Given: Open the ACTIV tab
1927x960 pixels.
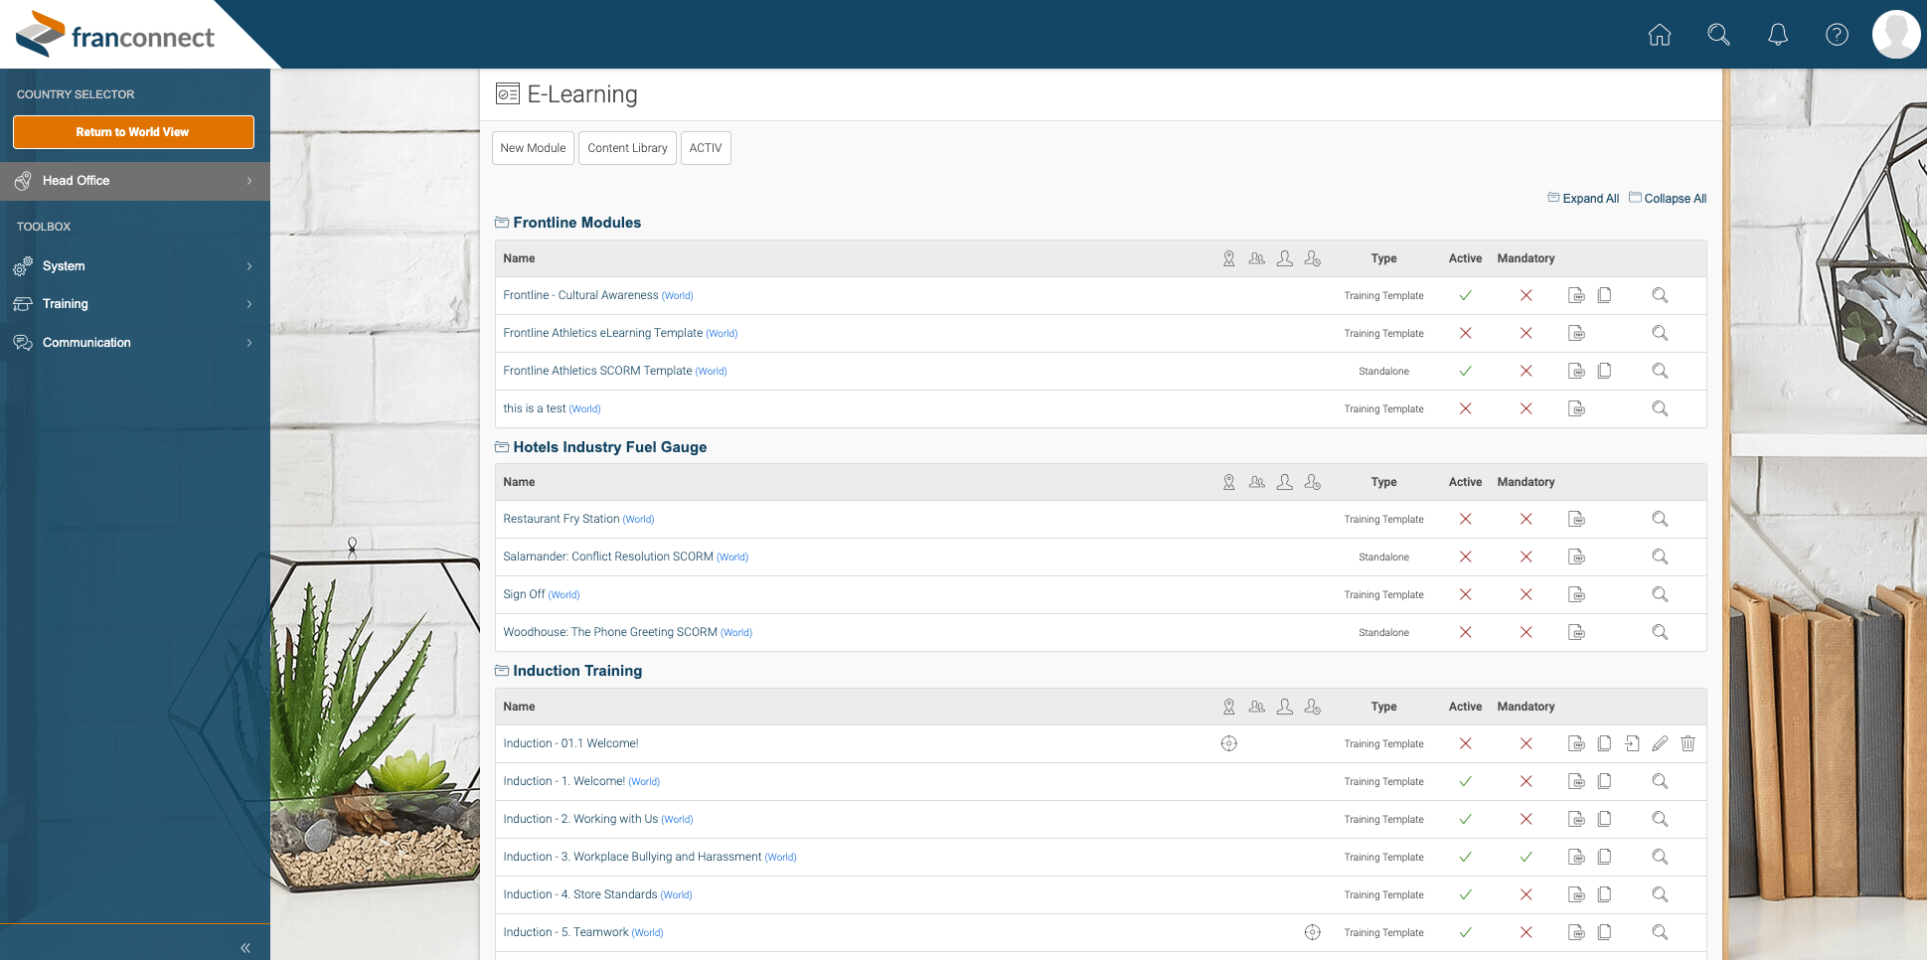Looking at the screenshot, I should tap(706, 148).
